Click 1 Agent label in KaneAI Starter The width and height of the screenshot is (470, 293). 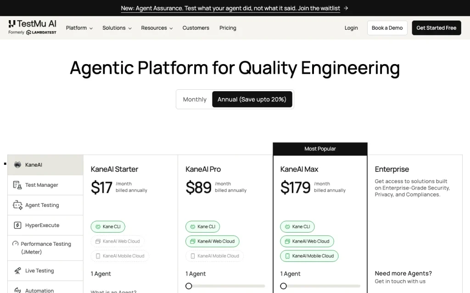tap(101, 274)
